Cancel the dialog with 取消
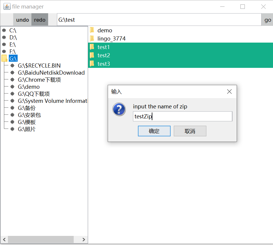273x245 pixels. (x=190, y=131)
